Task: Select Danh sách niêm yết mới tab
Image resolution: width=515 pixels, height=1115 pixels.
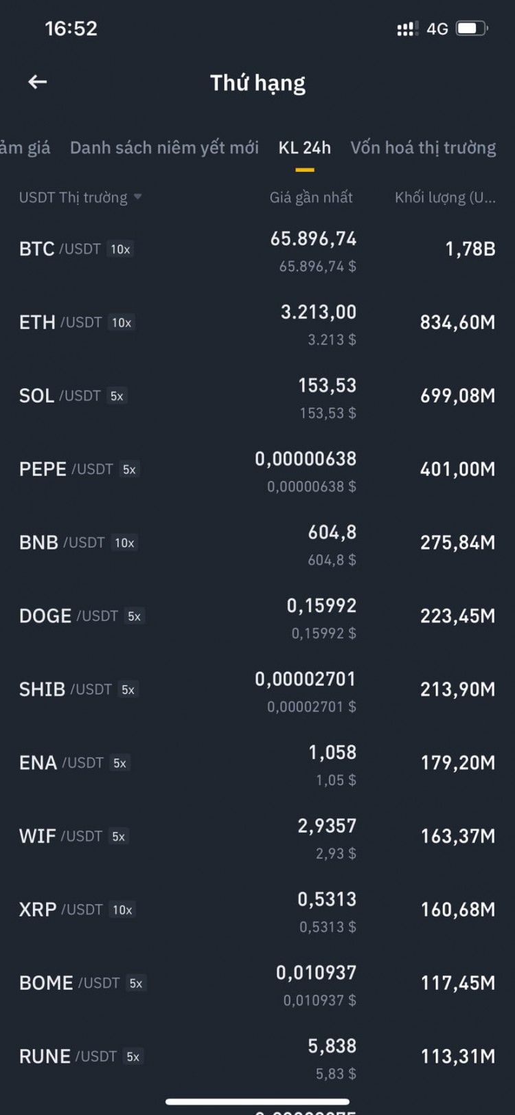Action: pos(164,148)
